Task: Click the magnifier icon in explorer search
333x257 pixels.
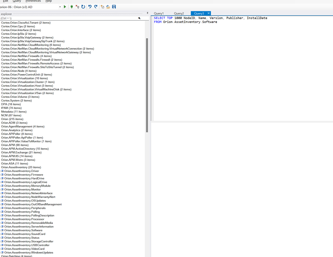Action: pyautogui.click(x=139, y=18)
